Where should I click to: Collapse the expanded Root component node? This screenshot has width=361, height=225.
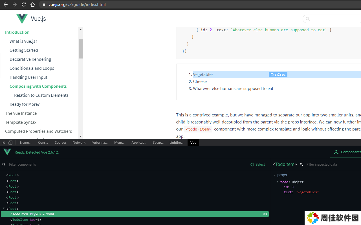tap(4, 208)
